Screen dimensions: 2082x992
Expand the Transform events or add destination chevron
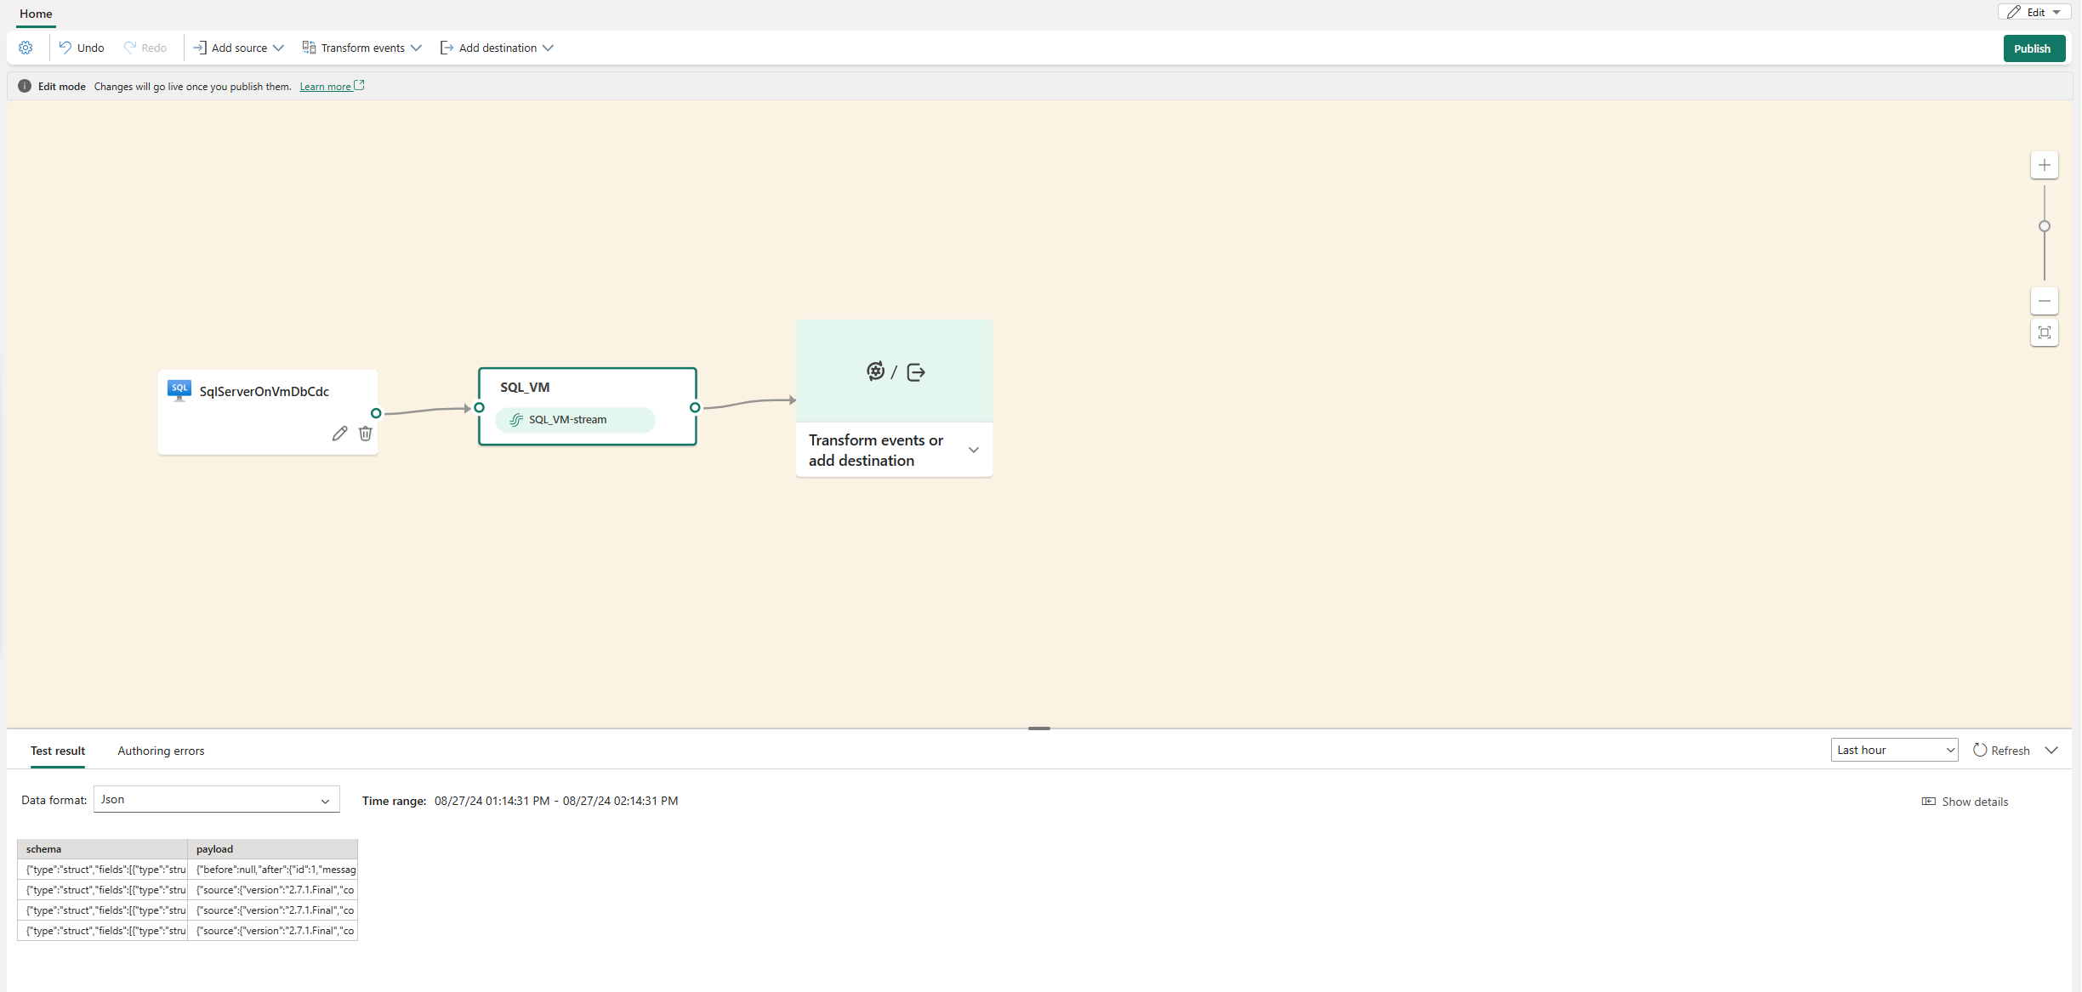click(x=973, y=450)
